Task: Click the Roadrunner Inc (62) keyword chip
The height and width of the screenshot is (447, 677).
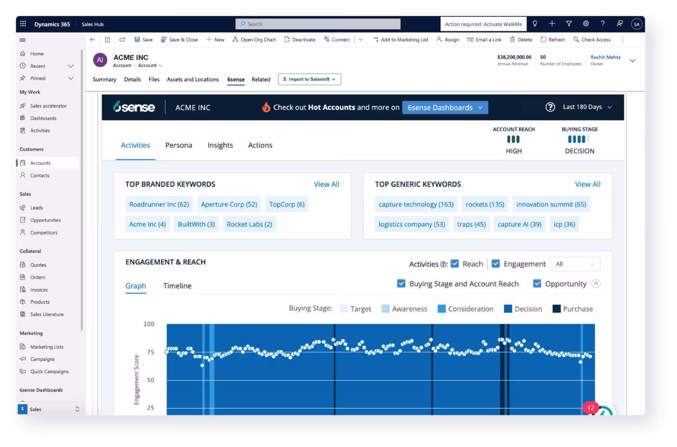Action: click(159, 204)
